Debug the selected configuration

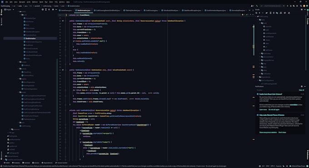click(291, 6)
